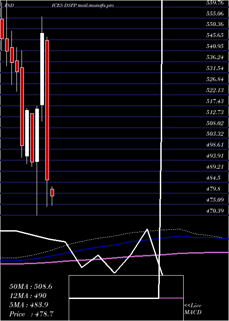229x321 pixels.
Task: Click the 493.91 price axis label
Action: click(215, 156)
